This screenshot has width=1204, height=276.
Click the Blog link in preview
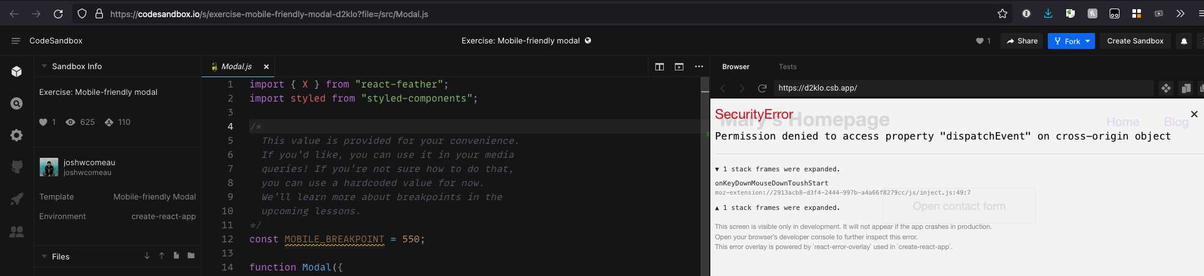(1176, 122)
